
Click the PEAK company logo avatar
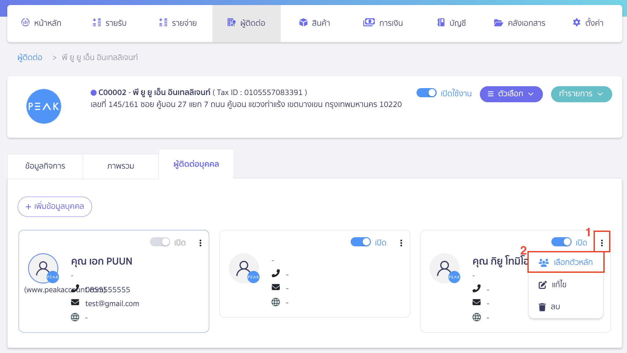coord(43,106)
